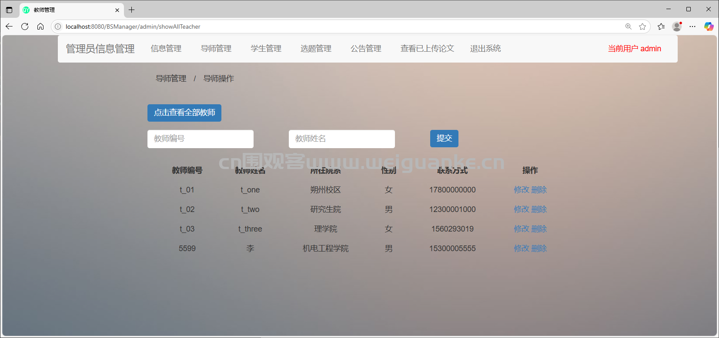
Task: Open browser settings and more menu
Action: click(692, 27)
